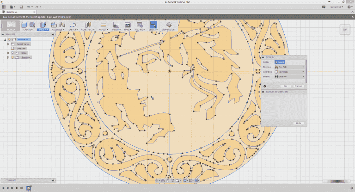The width and height of the screenshot is (355, 192).
Task: Click the Inspect measure icon
Action: pos(103,25)
